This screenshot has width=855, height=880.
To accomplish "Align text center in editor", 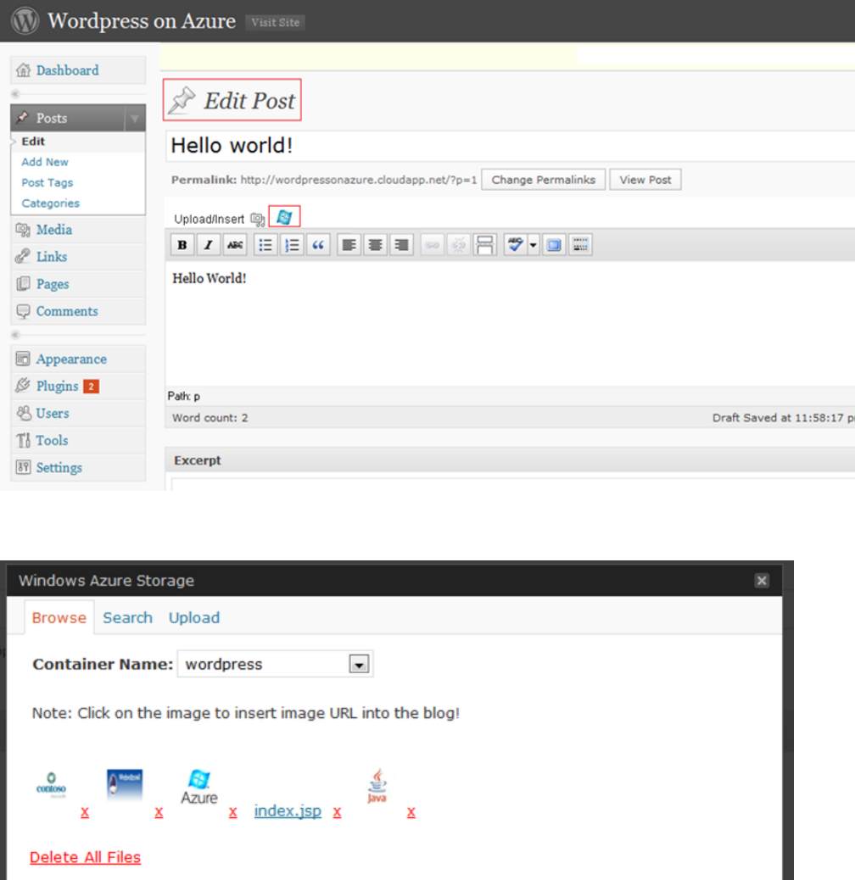I will pos(375,245).
